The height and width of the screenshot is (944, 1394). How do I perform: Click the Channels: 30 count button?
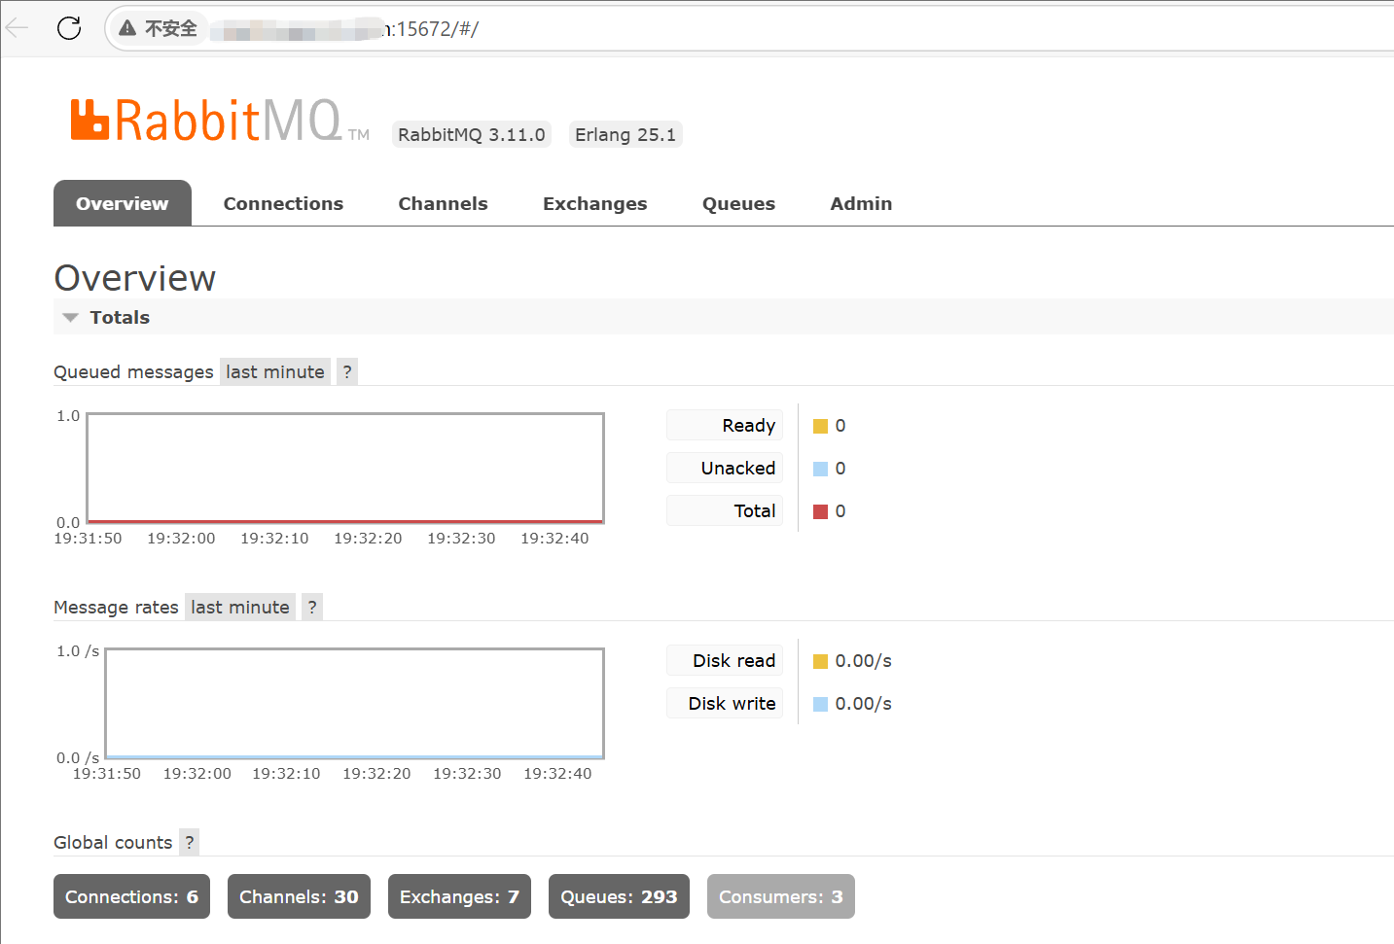299,896
